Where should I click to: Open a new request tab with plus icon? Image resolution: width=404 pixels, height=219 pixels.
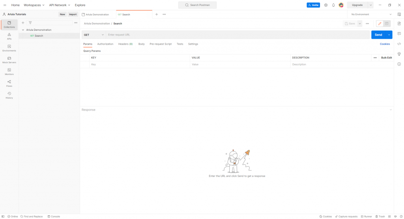click(156, 15)
